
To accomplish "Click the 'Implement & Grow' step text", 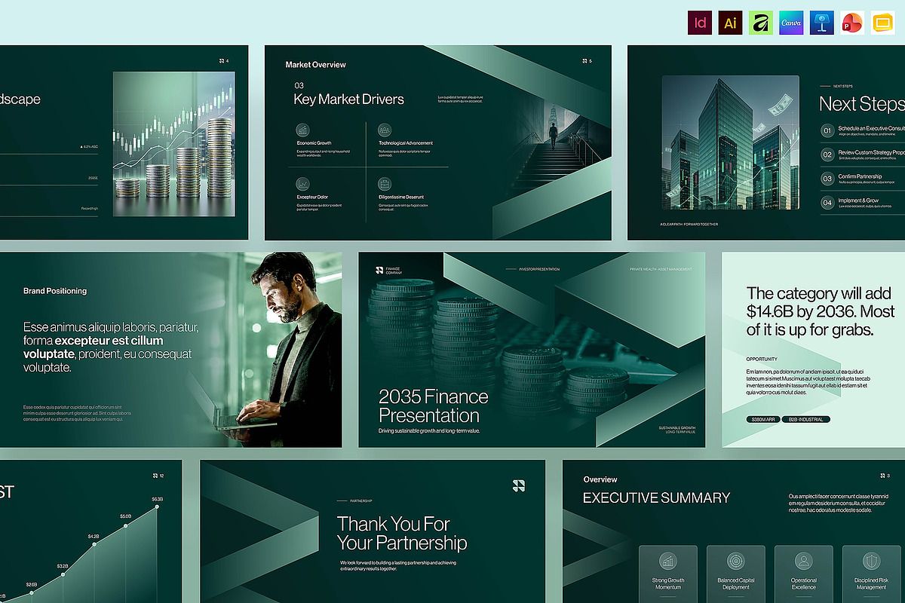I will point(858,200).
